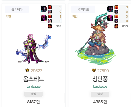Viewport: 131px width, 107px height.
Task: Click the gold fame emblem beside 29527
Action: tap(27, 70)
